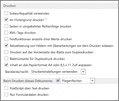This screenshot has width=119, height=101.
Task: Uncheck Inhalt an das Papierformat A4 anpassen
Action: [6, 65]
